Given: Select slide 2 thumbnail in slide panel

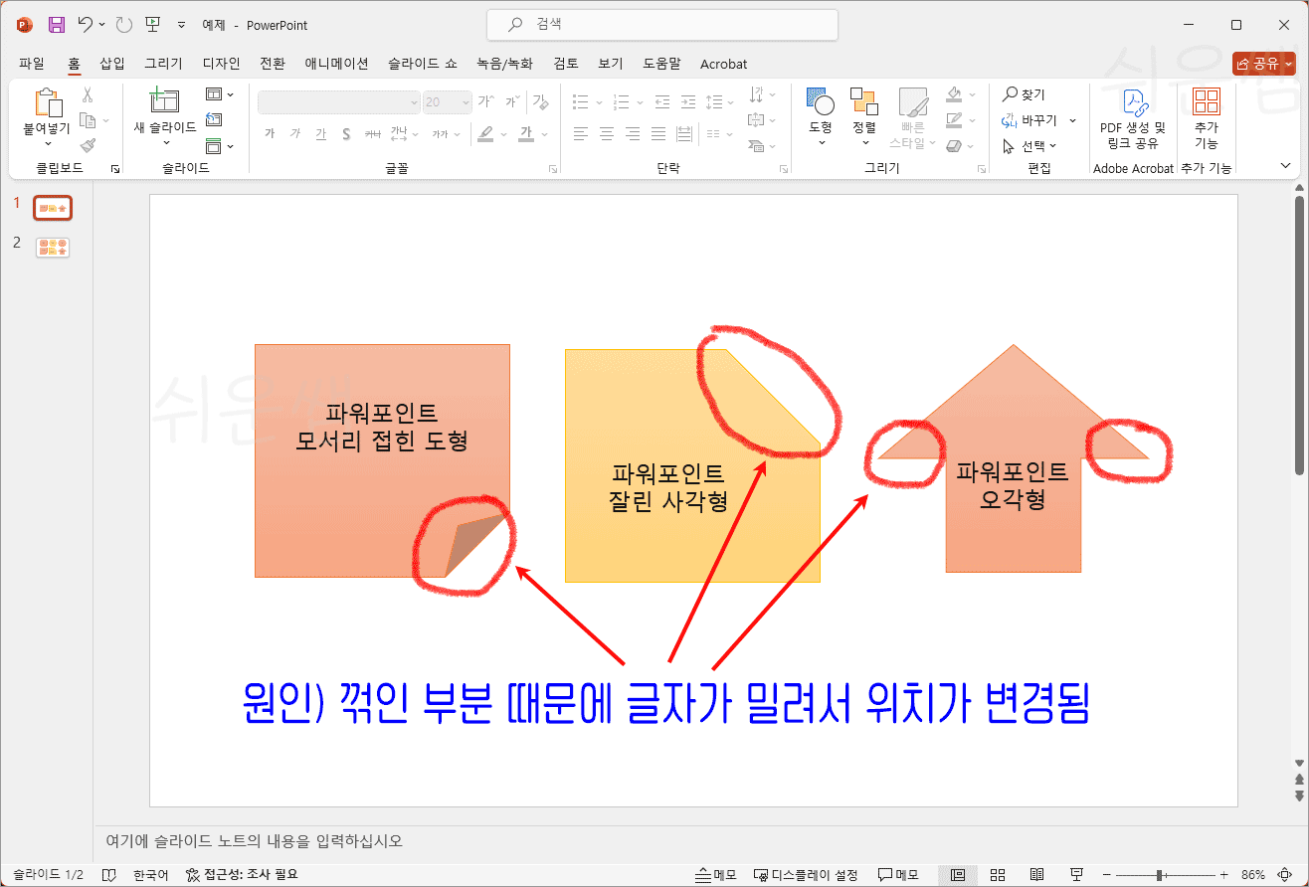Looking at the screenshot, I should coord(52,247).
